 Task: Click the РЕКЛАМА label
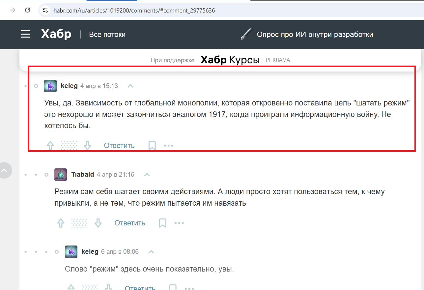278,60
